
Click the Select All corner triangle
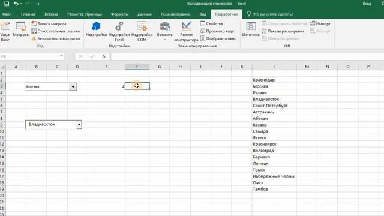click(x=2, y=67)
